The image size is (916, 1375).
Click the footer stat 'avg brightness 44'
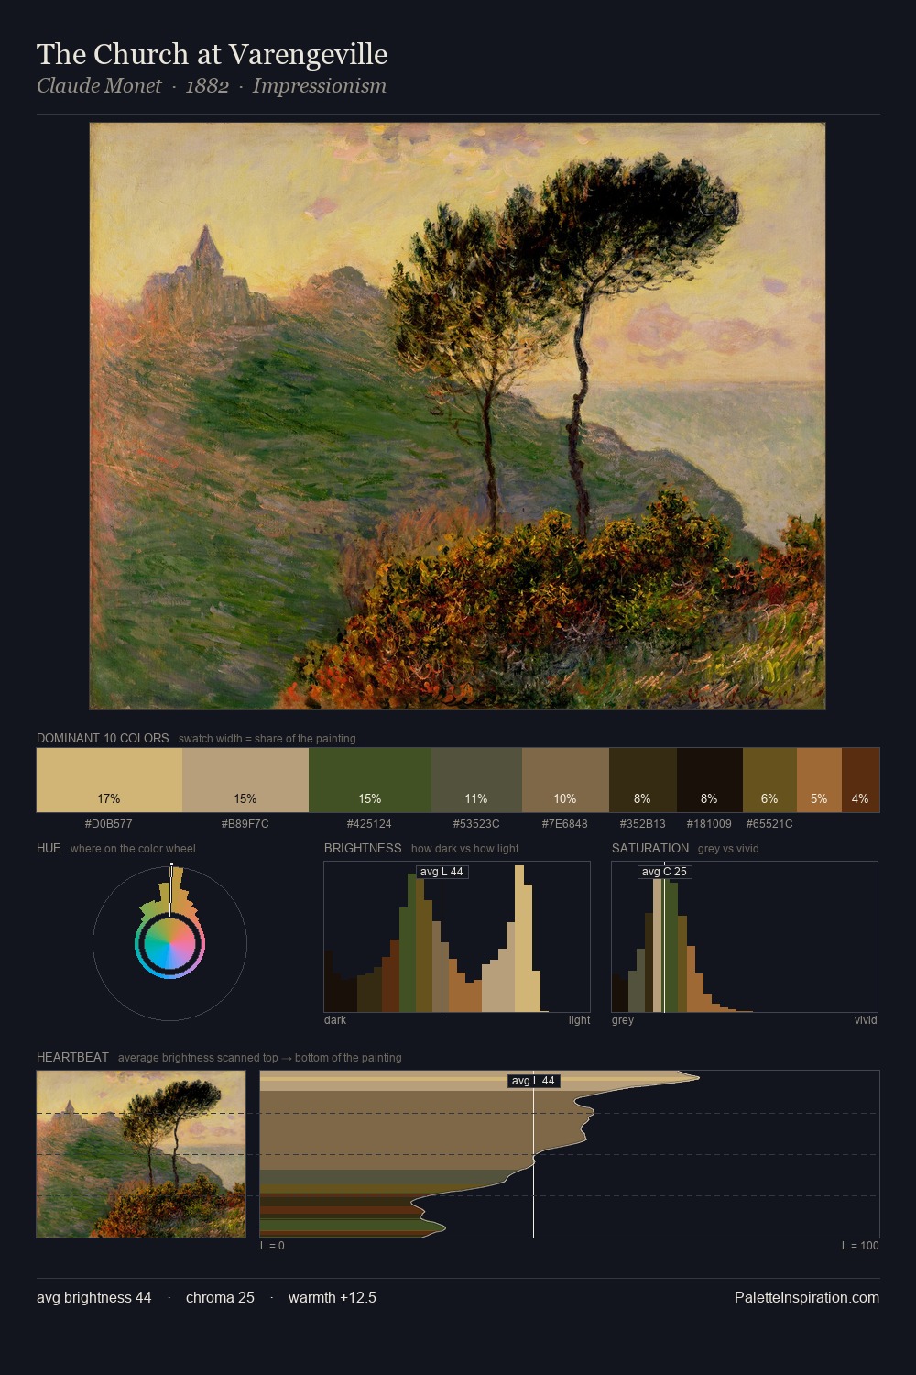coord(94,1297)
